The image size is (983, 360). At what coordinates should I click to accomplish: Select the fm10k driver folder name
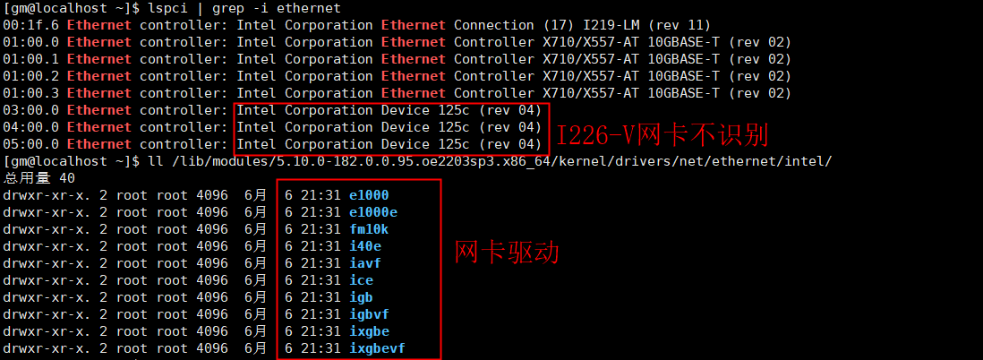[x=370, y=229]
